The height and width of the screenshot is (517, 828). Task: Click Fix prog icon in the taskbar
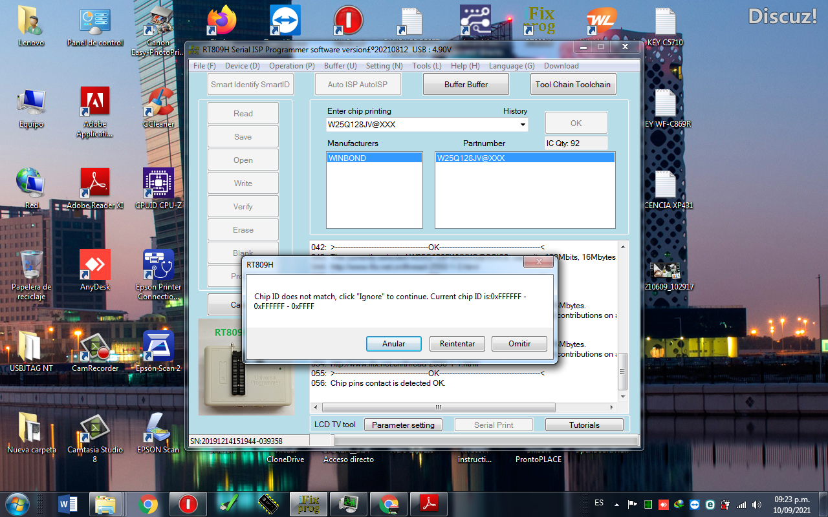[309, 503]
